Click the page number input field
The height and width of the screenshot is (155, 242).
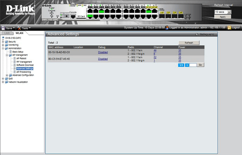(x=193, y=65)
